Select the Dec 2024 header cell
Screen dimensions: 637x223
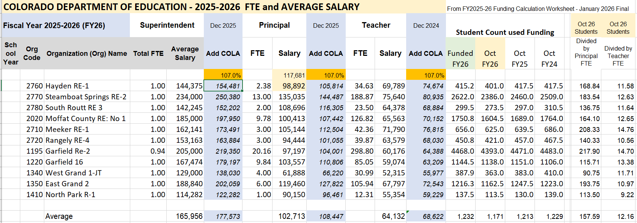426,25
